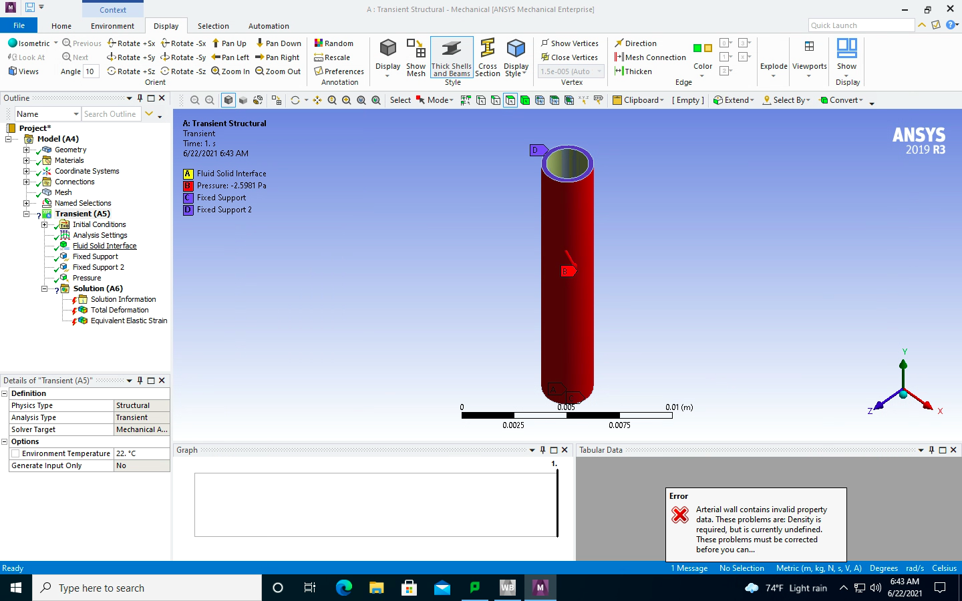The height and width of the screenshot is (601, 962).
Task: Toggle Show Vertices option
Action: [569, 43]
